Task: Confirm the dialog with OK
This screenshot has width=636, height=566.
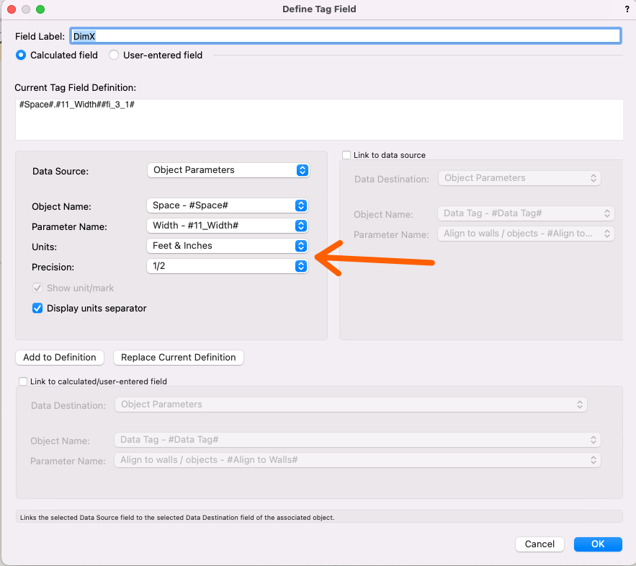Action: [597, 544]
